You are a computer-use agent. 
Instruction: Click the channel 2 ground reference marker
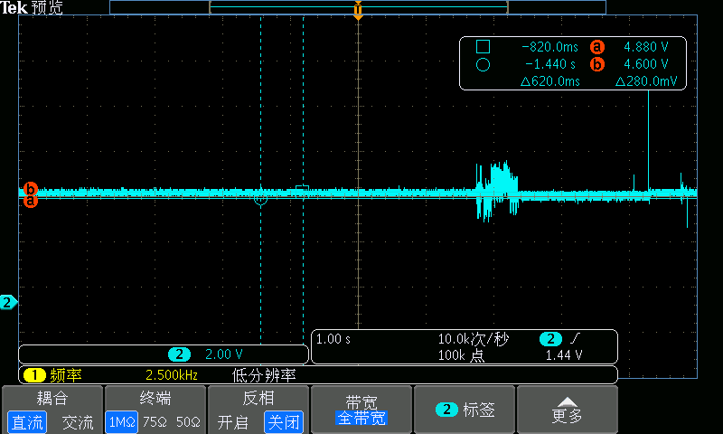[8, 302]
